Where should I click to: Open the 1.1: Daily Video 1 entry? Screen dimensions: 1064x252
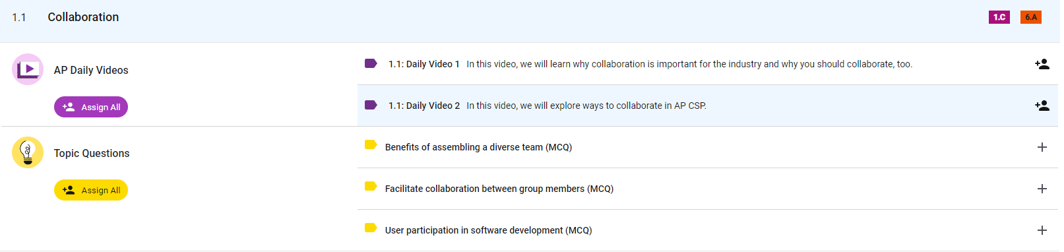[424, 64]
